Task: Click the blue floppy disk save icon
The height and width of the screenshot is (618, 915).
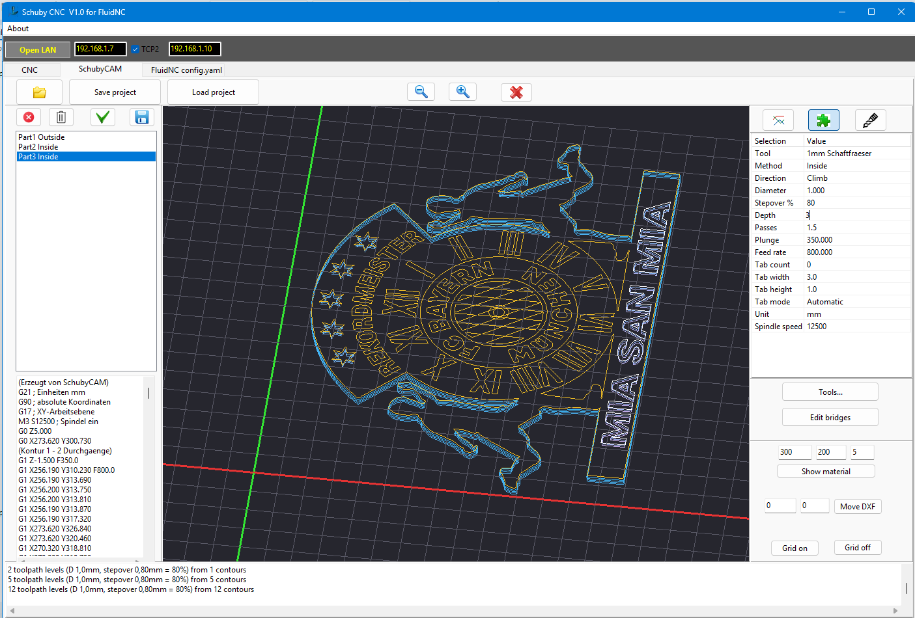Action: (142, 117)
